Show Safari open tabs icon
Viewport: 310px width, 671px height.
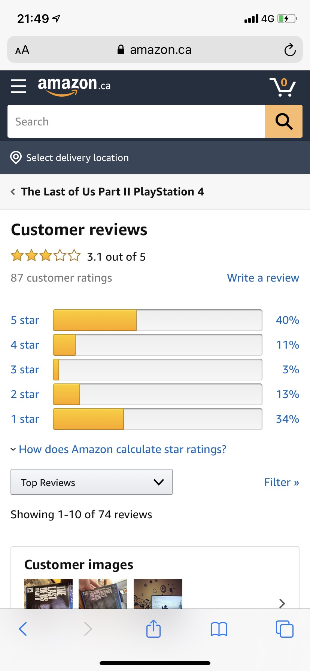(285, 629)
